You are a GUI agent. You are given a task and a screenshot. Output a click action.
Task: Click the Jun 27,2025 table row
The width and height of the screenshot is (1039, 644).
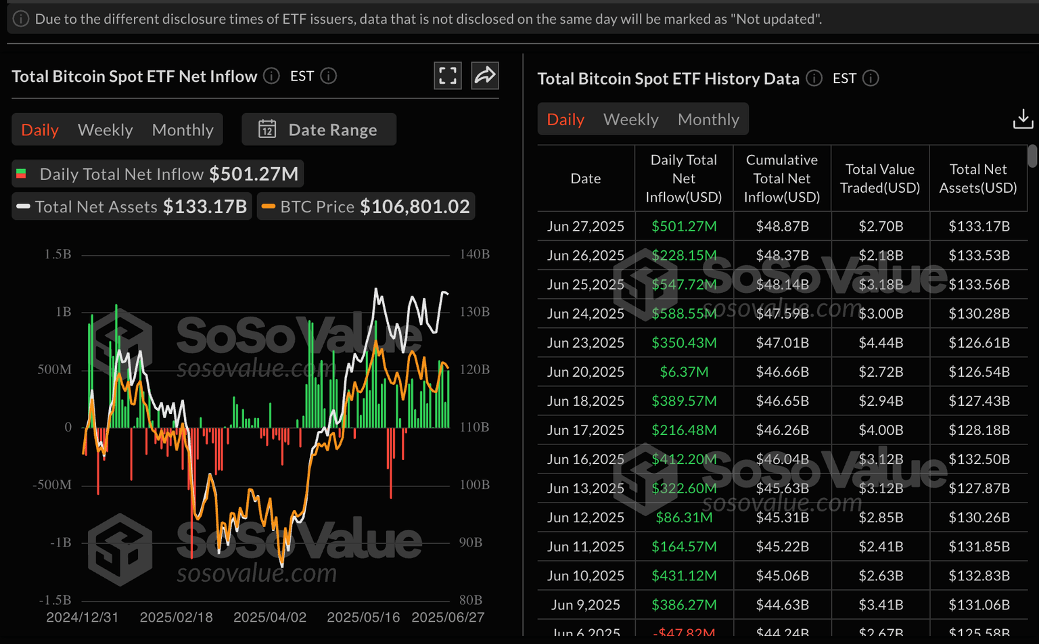[x=781, y=227]
